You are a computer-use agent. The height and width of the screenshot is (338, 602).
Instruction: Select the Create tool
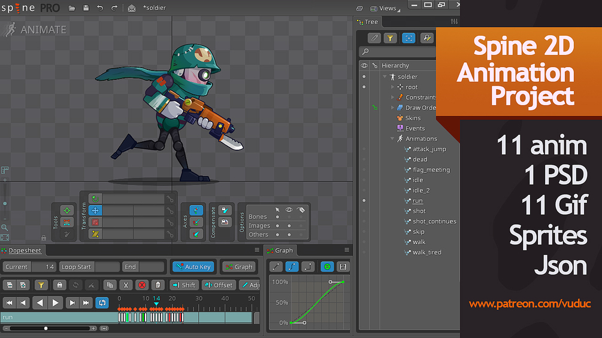point(67,234)
